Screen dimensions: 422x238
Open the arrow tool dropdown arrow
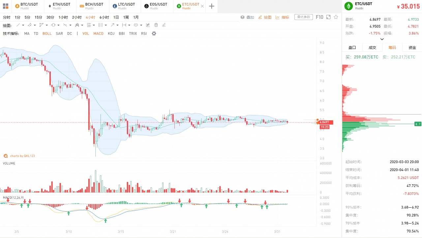tap(117, 25)
